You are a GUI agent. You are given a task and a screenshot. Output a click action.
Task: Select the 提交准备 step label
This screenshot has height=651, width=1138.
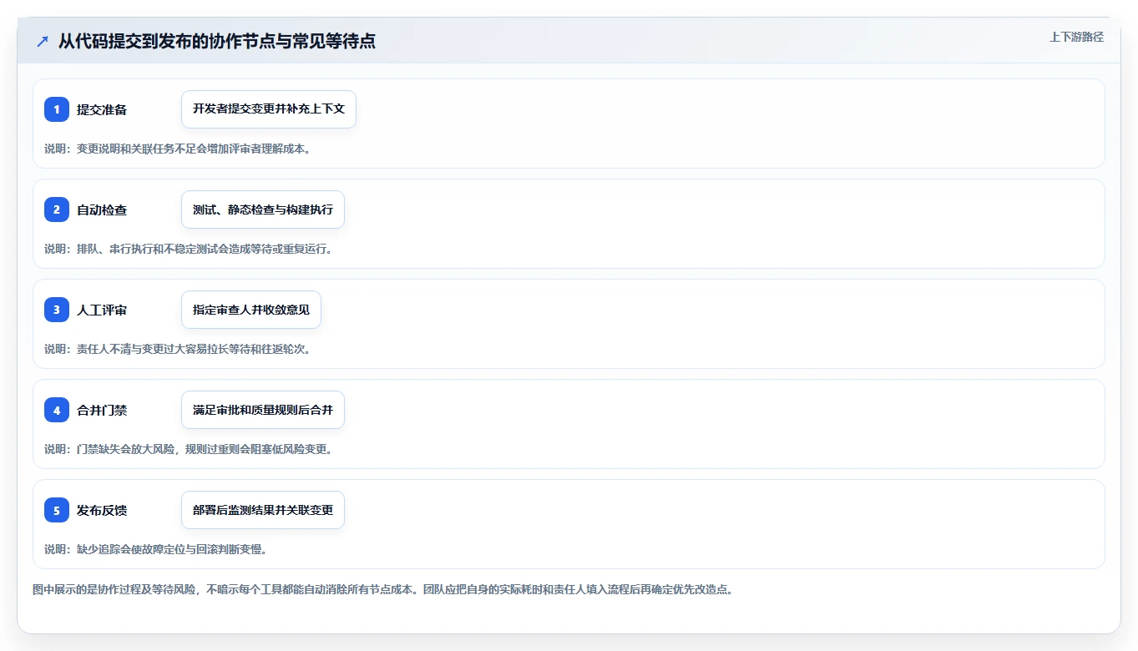[x=102, y=109]
